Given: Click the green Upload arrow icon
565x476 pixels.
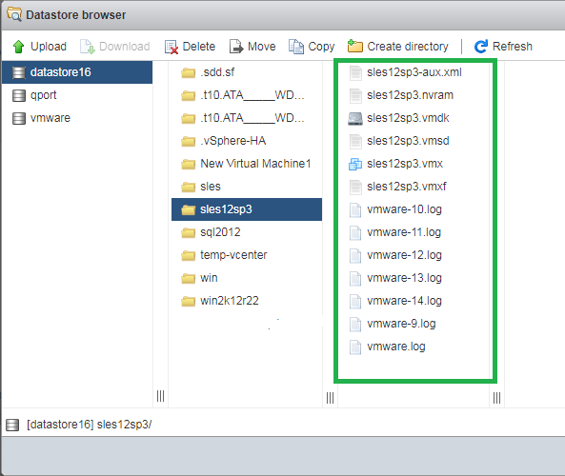Looking at the screenshot, I should tap(18, 47).
